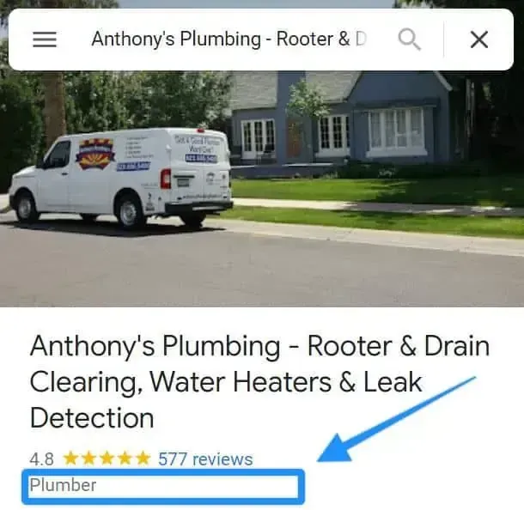Screen dimensions: 524x510
Task: Click the white plumbing van in photo
Action: [120, 177]
